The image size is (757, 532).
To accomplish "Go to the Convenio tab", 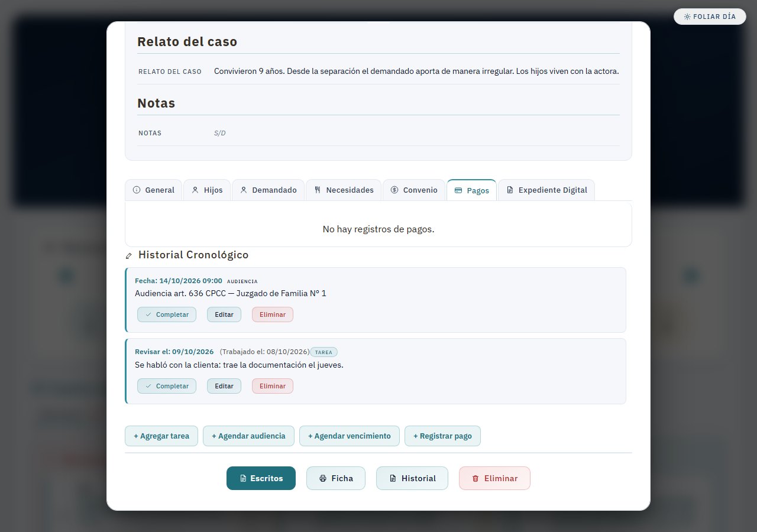I will coord(414,190).
